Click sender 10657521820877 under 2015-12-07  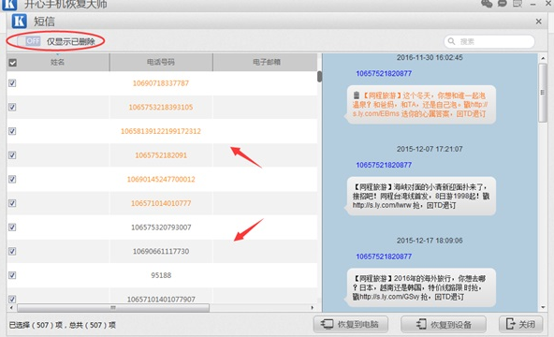(384, 165)
